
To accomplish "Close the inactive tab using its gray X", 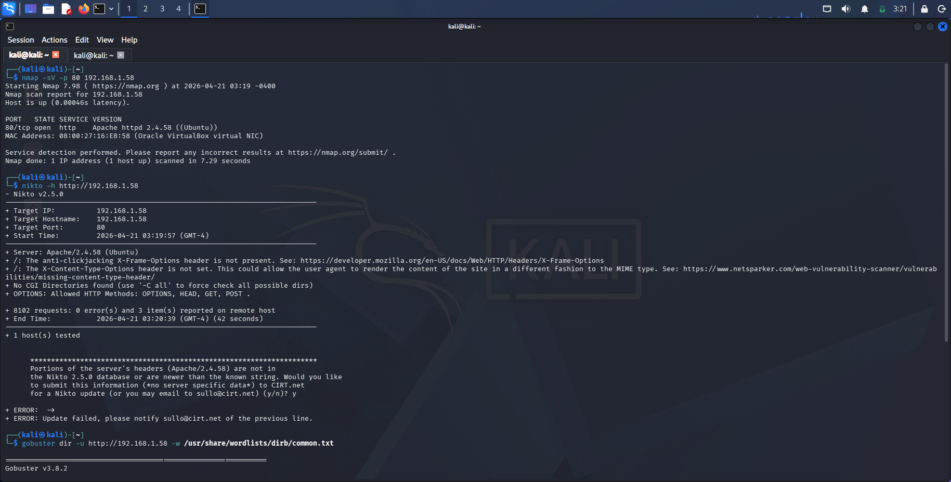I will [x=121, y=55].
